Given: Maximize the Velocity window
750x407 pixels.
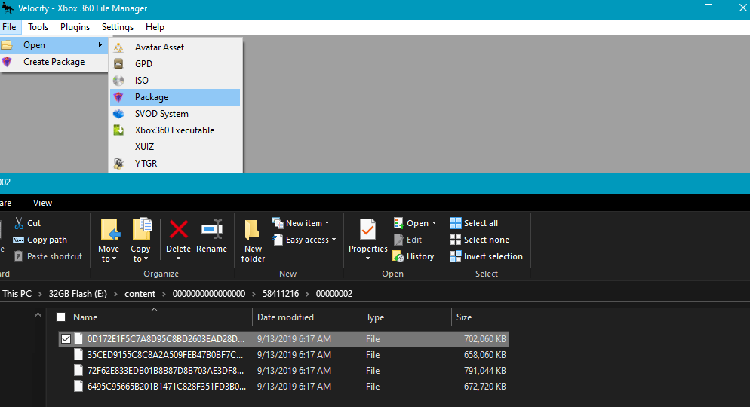Looking at the screenshot, I should pos(709,8).
